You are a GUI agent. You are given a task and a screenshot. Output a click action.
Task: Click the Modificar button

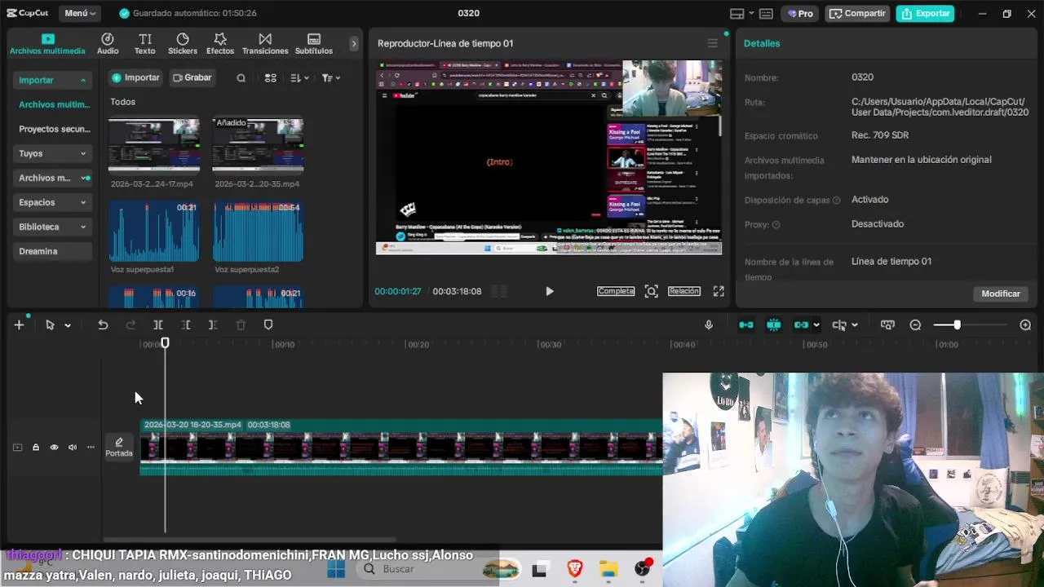click(1001, 293)
